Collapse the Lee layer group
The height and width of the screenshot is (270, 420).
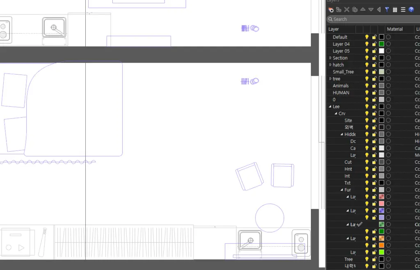click(x=330, y=106)
